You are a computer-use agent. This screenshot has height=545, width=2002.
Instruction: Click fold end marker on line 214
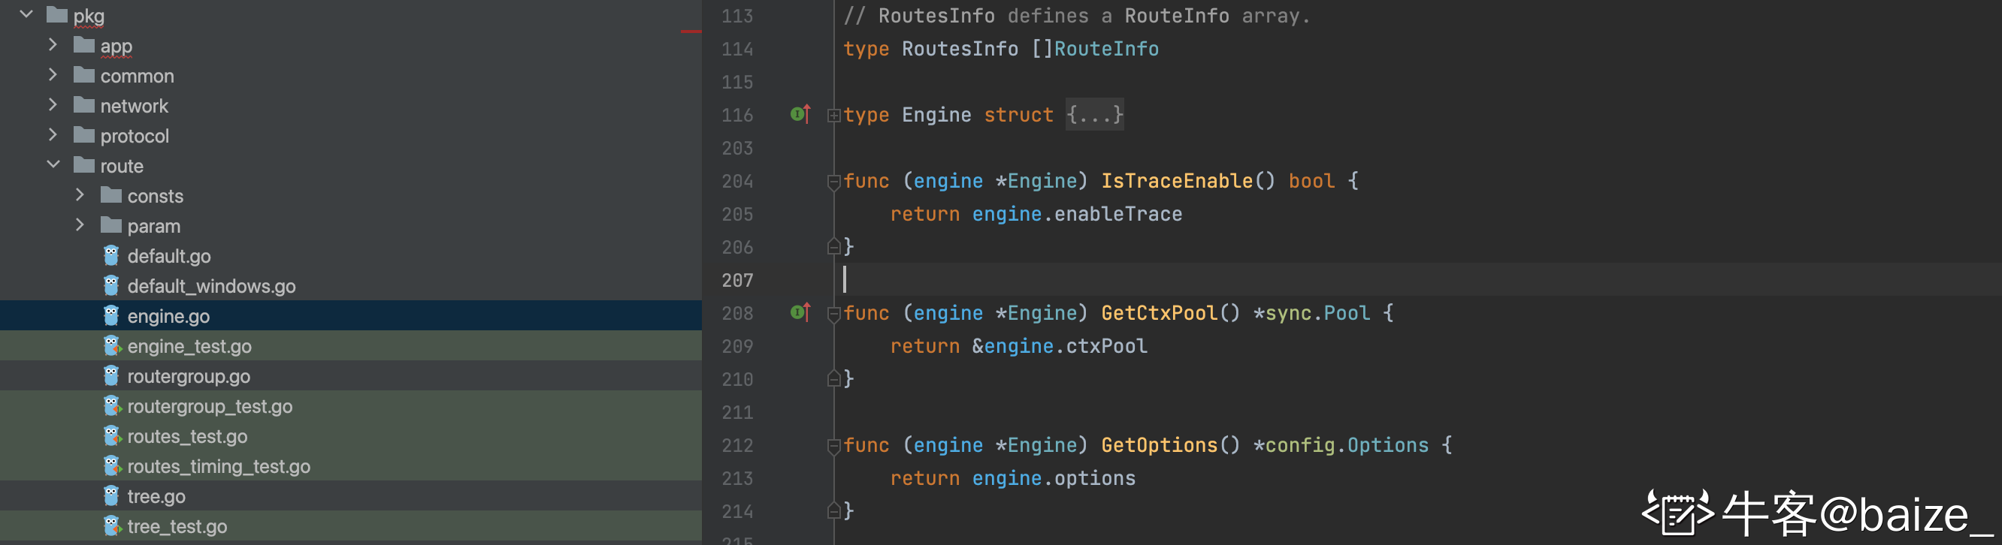[x=834, y=510]
